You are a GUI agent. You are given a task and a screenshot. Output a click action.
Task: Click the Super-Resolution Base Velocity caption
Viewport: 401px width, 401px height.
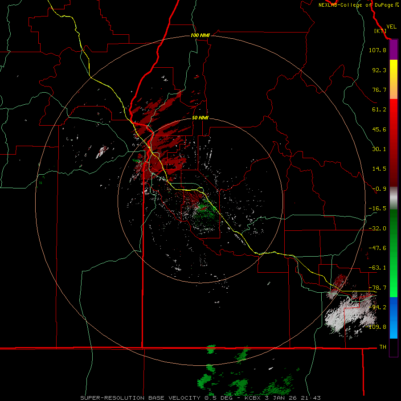[x=200, y=398]
